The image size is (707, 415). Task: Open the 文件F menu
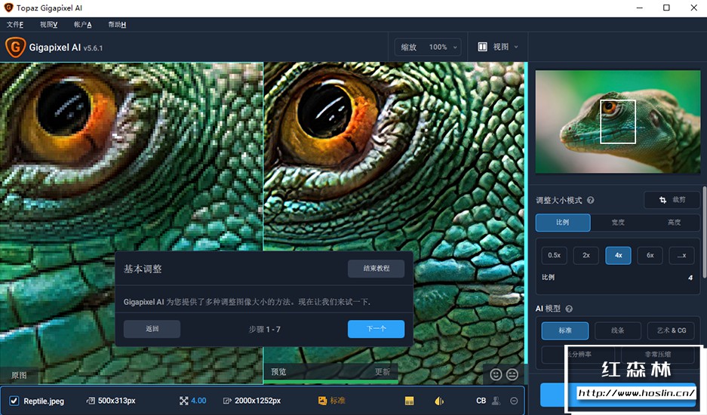15,24
